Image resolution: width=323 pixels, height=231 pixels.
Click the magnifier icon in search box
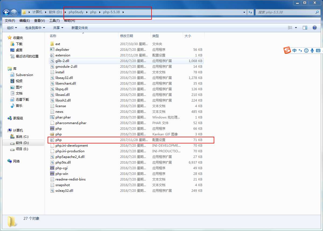coord(317,12)
